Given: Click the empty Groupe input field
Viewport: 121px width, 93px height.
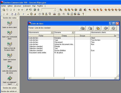Looking at the screenshot, I should (x=82, y=32).
